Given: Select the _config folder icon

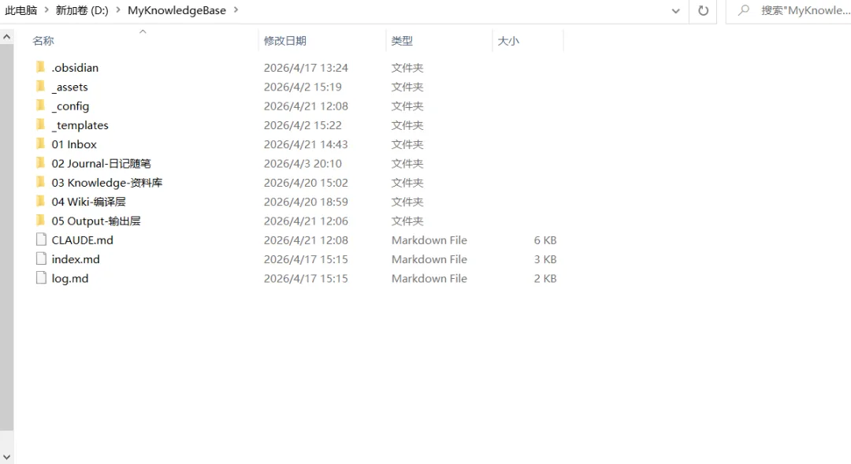Looking at the screenshot, I should click(41, 106).
